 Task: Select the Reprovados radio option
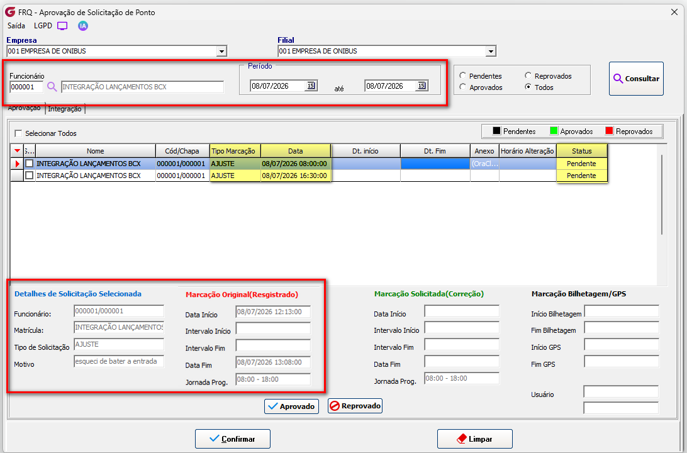coord(528,75)
